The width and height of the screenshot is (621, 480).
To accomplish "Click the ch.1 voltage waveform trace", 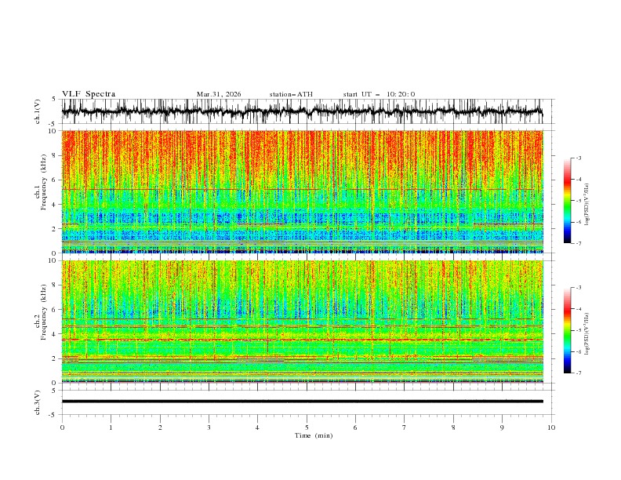I will coord(302,111).
